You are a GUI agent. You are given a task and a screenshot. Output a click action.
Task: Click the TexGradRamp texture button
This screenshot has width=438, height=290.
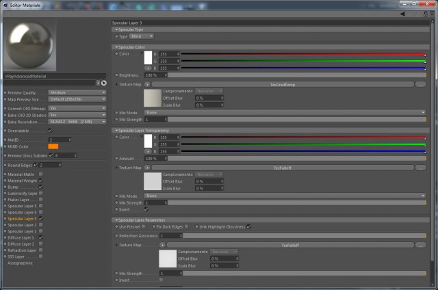(x=283, y=84)
